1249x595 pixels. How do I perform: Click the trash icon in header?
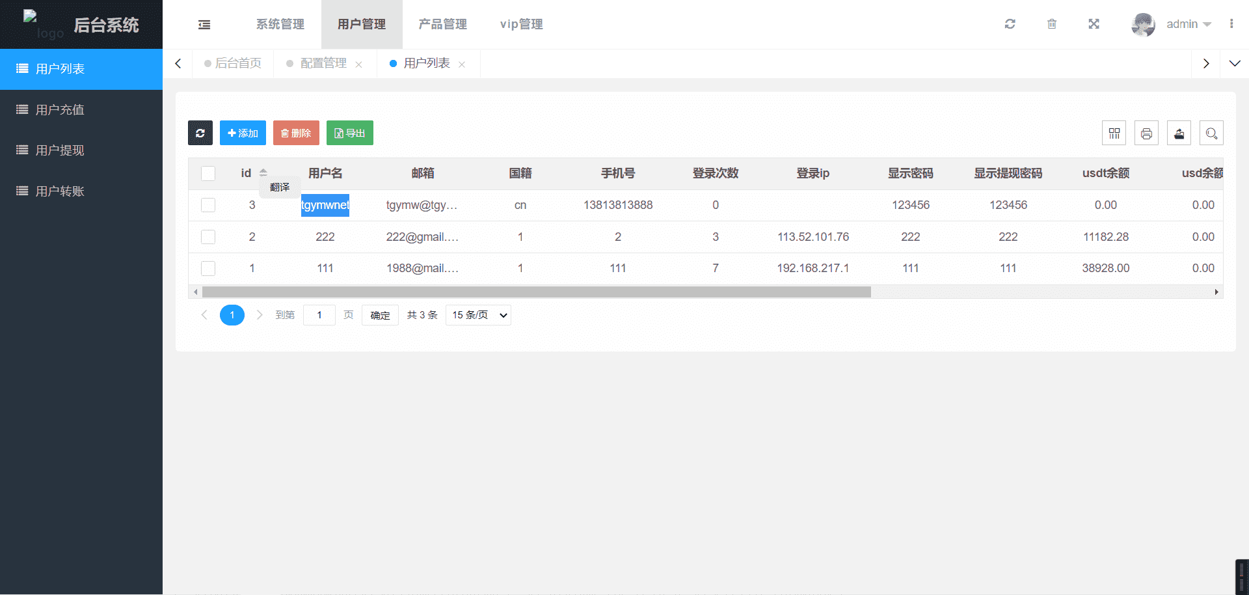tap(1052, 24)
